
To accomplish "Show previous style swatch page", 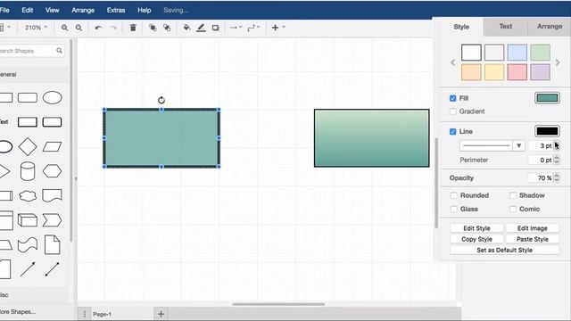I will pyautogui.click(x=453, y=62).
